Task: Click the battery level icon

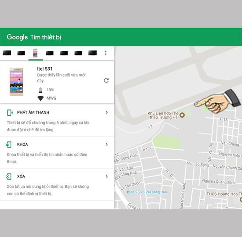Action: click(x=40, y=90)
